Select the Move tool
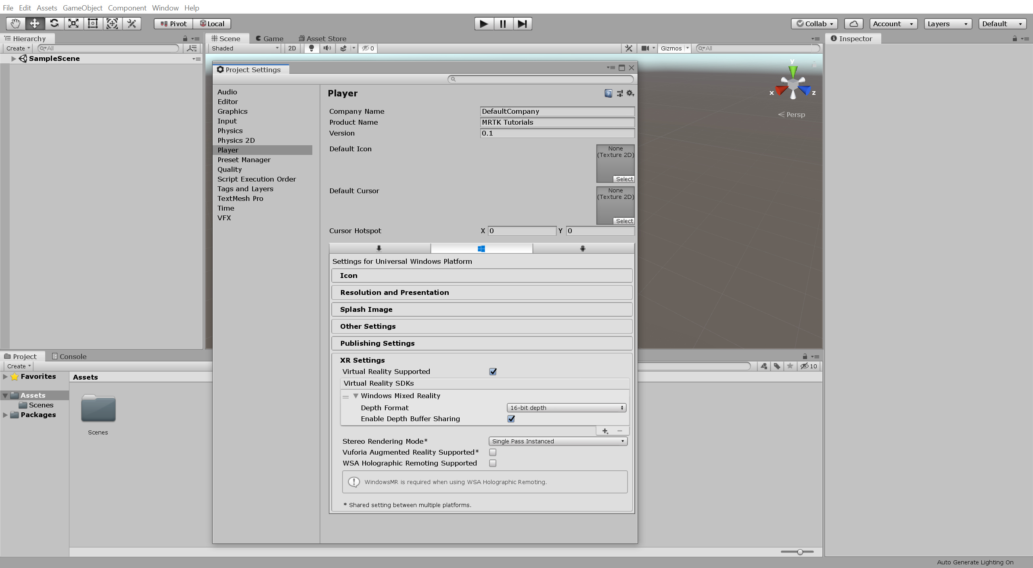 (35, 24)
